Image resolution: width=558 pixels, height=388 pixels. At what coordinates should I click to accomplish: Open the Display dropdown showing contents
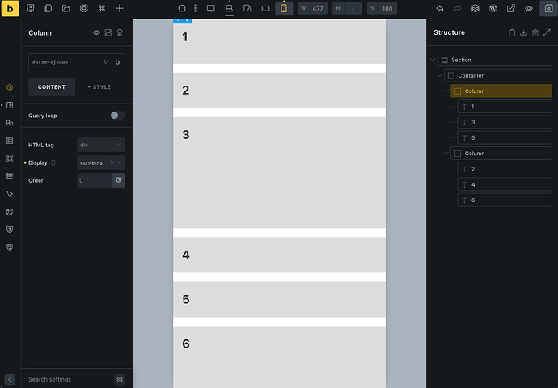101,162
